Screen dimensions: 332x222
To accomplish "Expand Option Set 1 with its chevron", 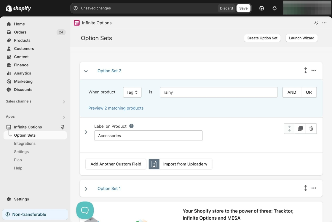I will (x=86, y=189).
